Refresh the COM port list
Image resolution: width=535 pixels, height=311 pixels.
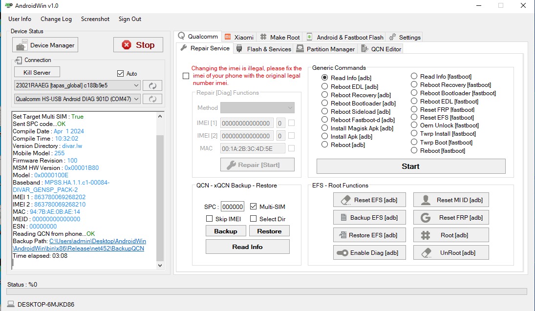[152, 99]
